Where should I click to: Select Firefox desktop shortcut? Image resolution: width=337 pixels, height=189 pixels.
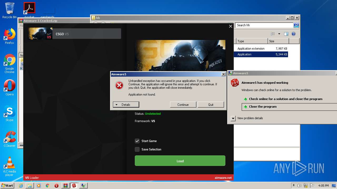9,36
